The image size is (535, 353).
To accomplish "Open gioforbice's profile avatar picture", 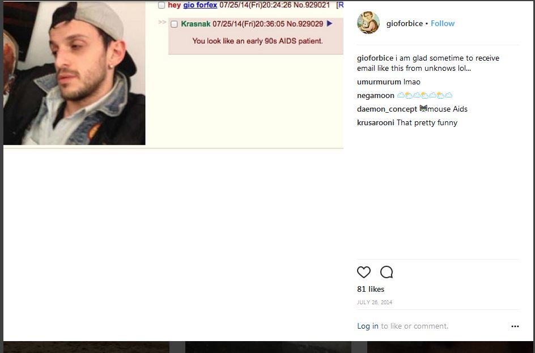I will pyautogui.click(x=368, y=23).
